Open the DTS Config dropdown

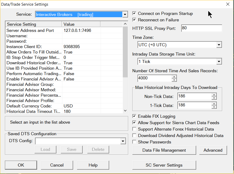click(123, 141)
